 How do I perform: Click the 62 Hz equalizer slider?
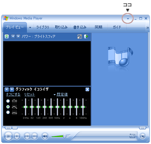coord(32,107)
